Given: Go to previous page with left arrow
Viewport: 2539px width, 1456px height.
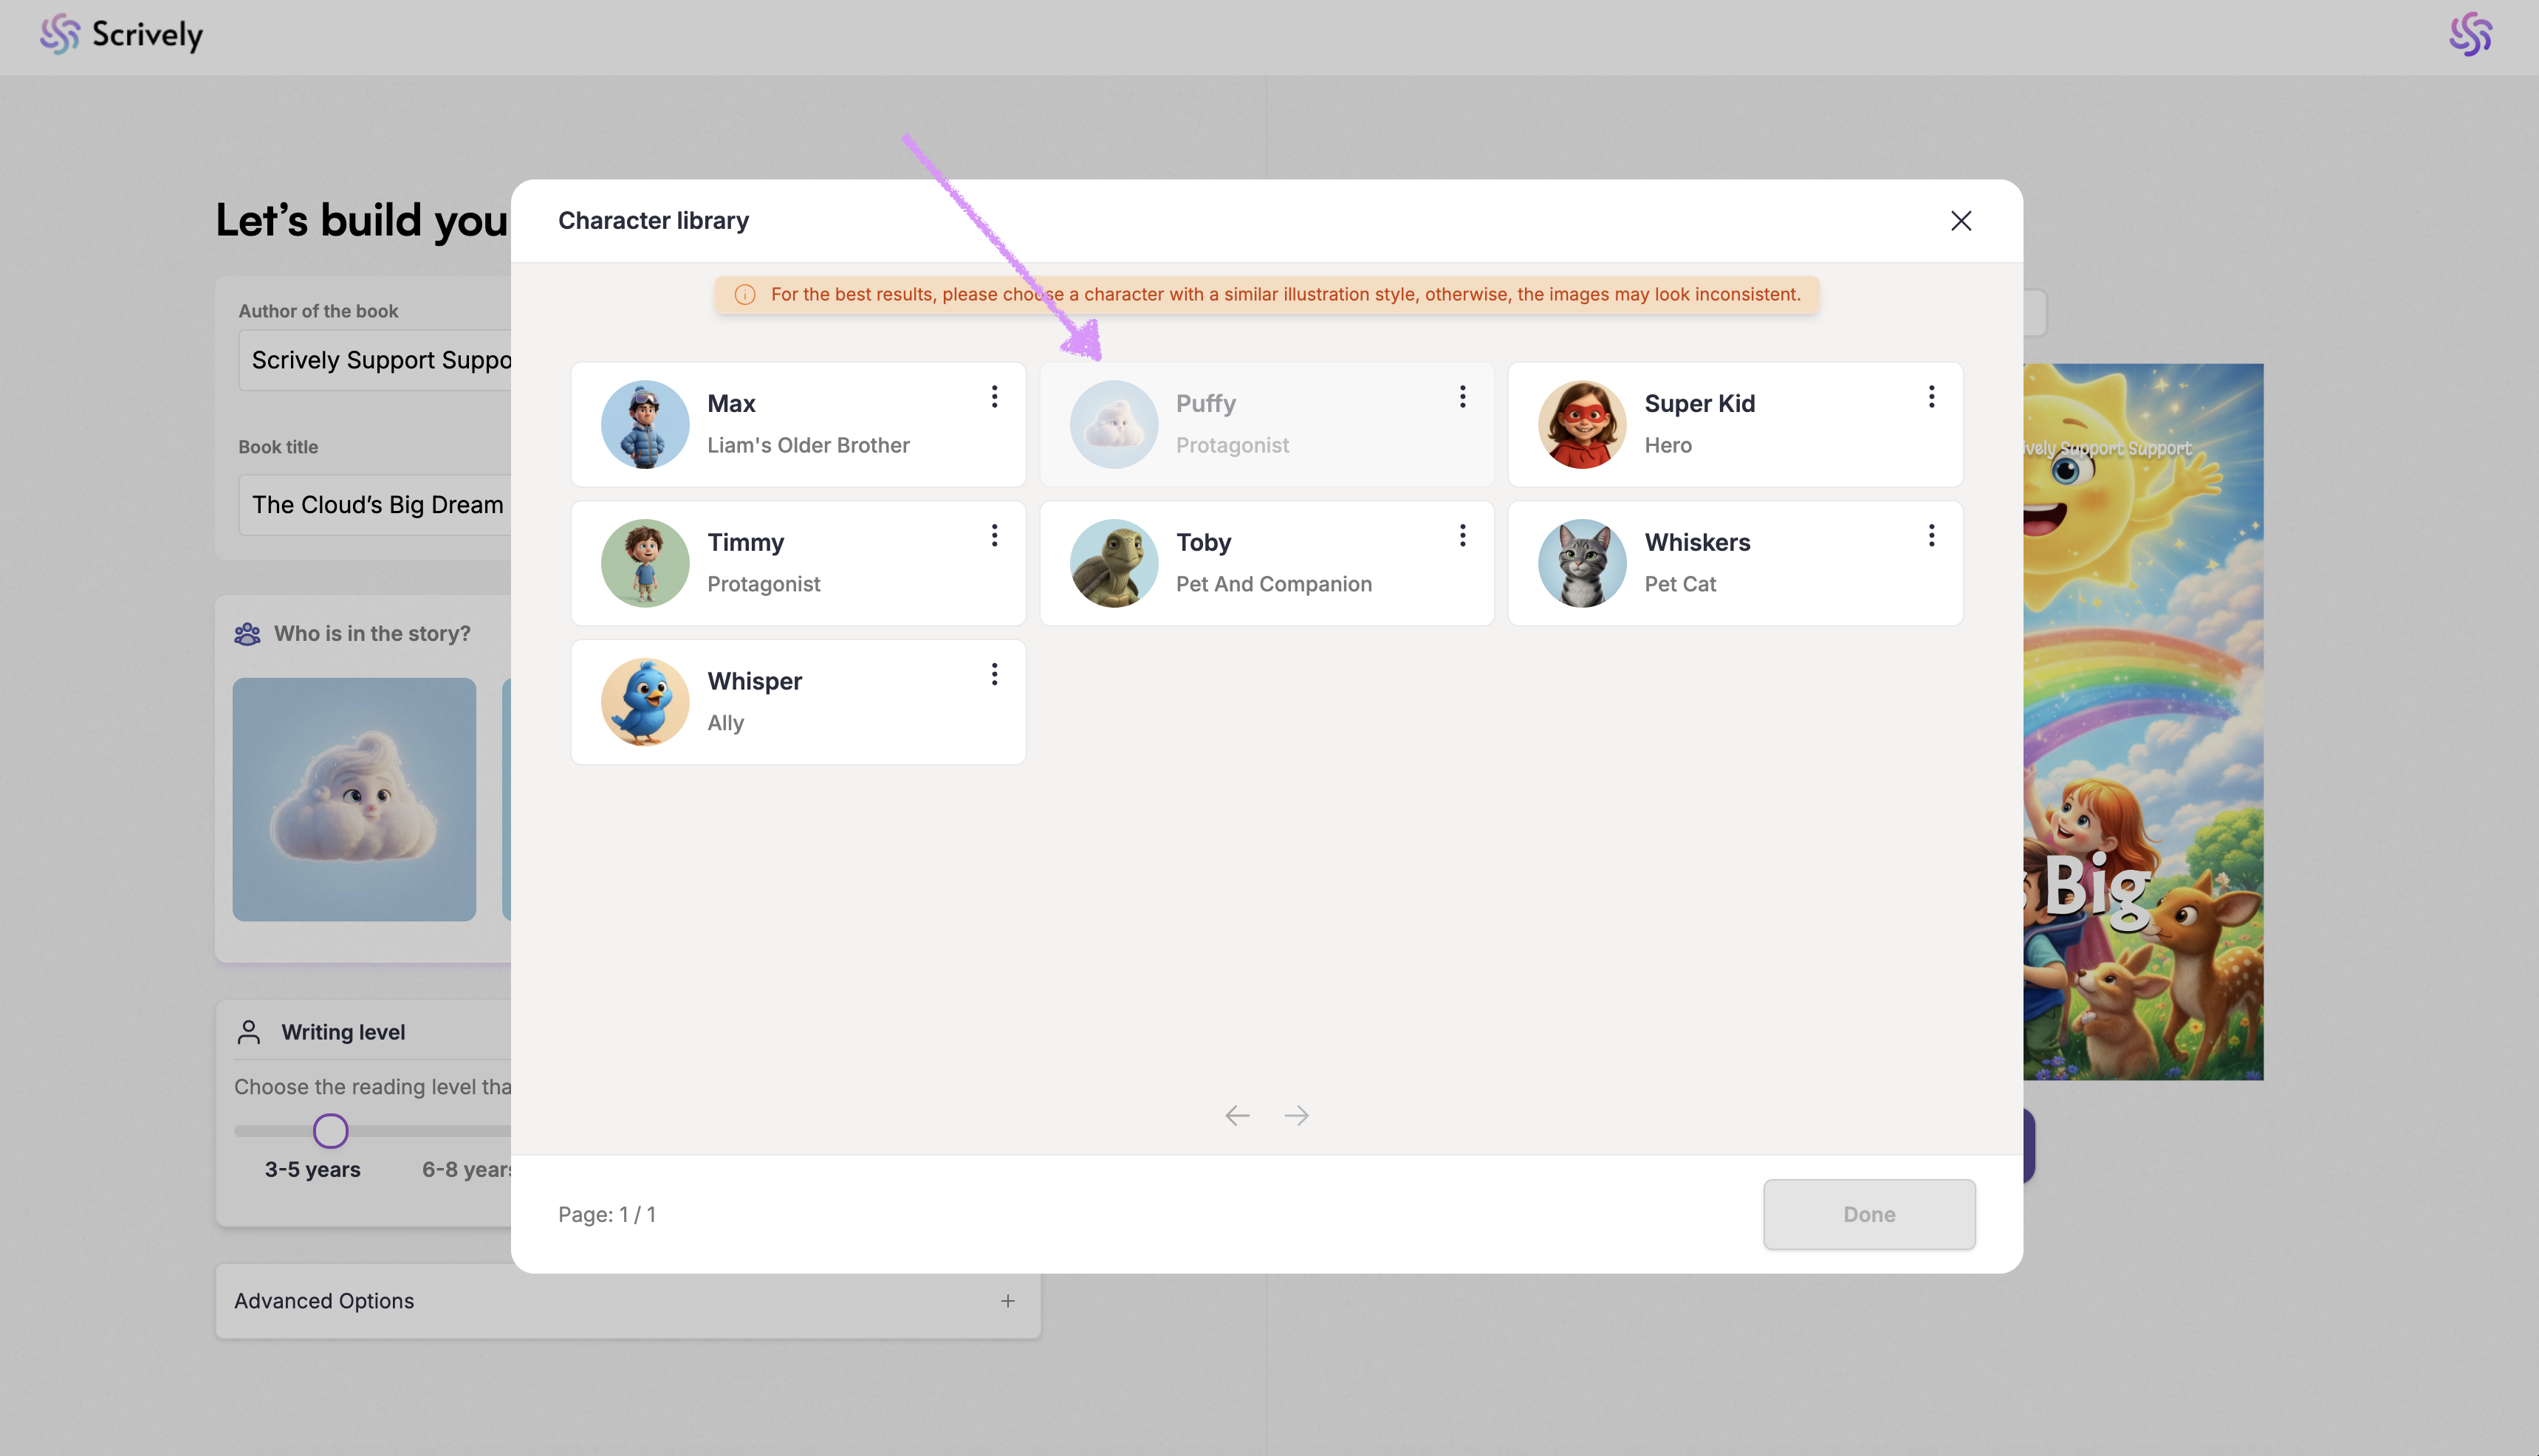Looking at the screenshot, I should pos(1237,1115).
